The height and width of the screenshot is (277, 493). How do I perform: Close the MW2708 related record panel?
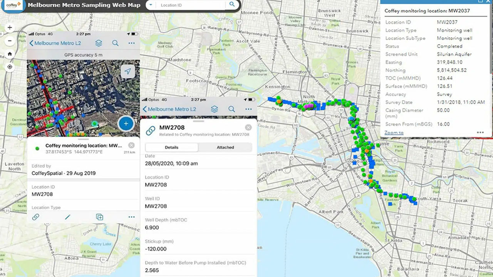[248, 128]
